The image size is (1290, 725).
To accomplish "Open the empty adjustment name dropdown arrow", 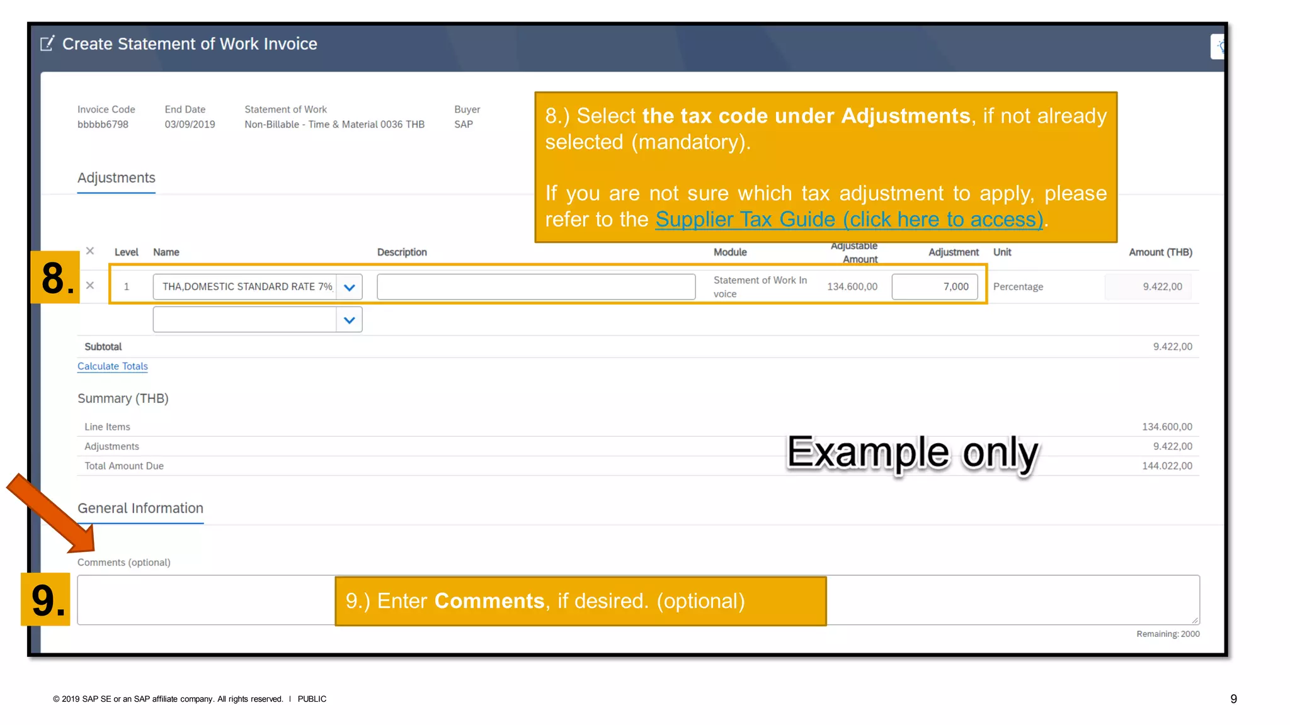I will [x=350, y=320].
